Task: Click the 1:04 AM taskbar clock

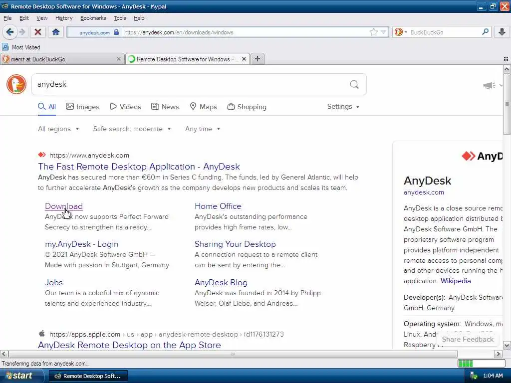Action: [x=493, y=376]
